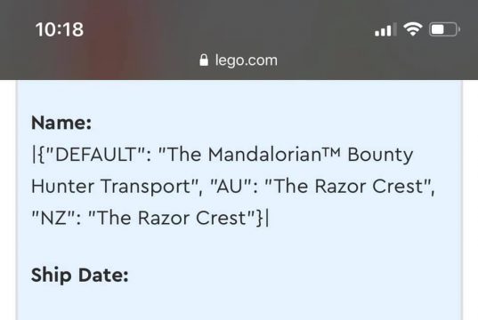Viewport: 478px width, 320px height.
Task: Click the "NZ" country key
Action: pyautogui.click(x=56, y=218)
